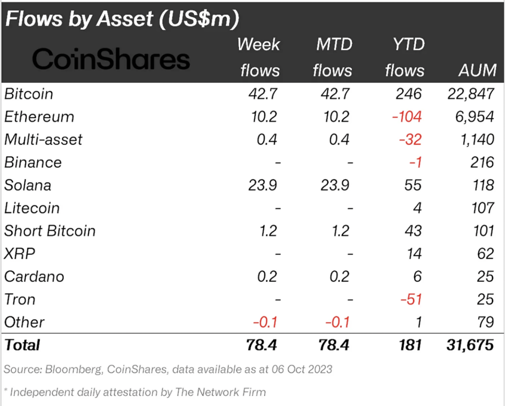
Task: Click the Solana row label
Action: (x=28, y=185)
